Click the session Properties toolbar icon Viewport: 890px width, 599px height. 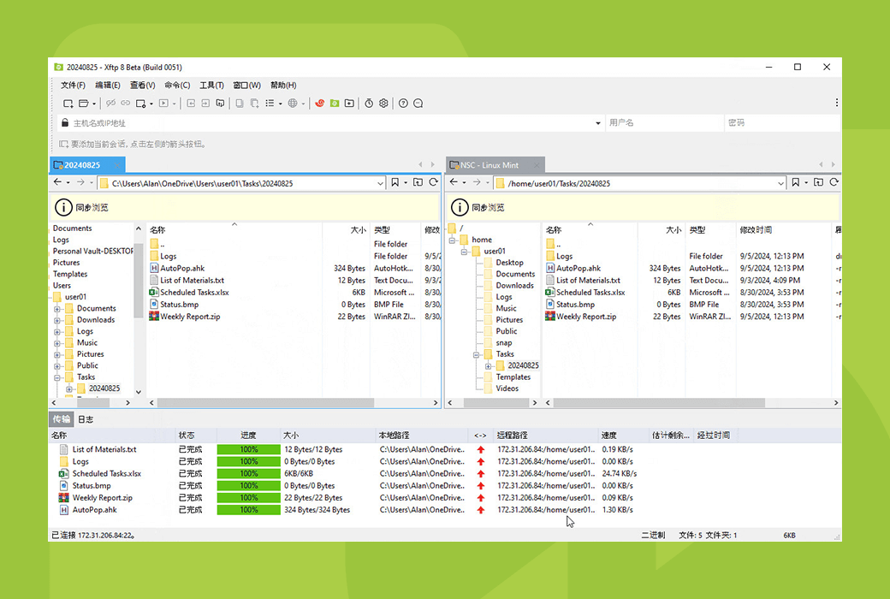coord(140,104)
